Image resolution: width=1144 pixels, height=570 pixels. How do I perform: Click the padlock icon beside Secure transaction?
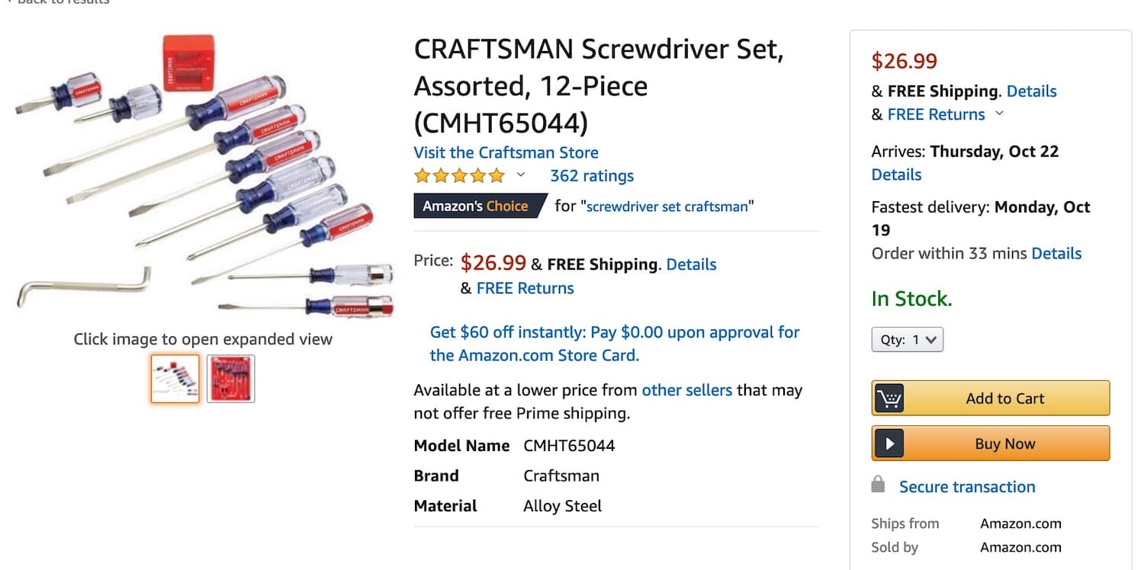(878, 485)
